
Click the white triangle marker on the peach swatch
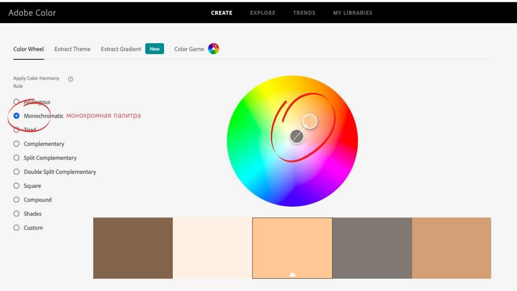(292, 274)
